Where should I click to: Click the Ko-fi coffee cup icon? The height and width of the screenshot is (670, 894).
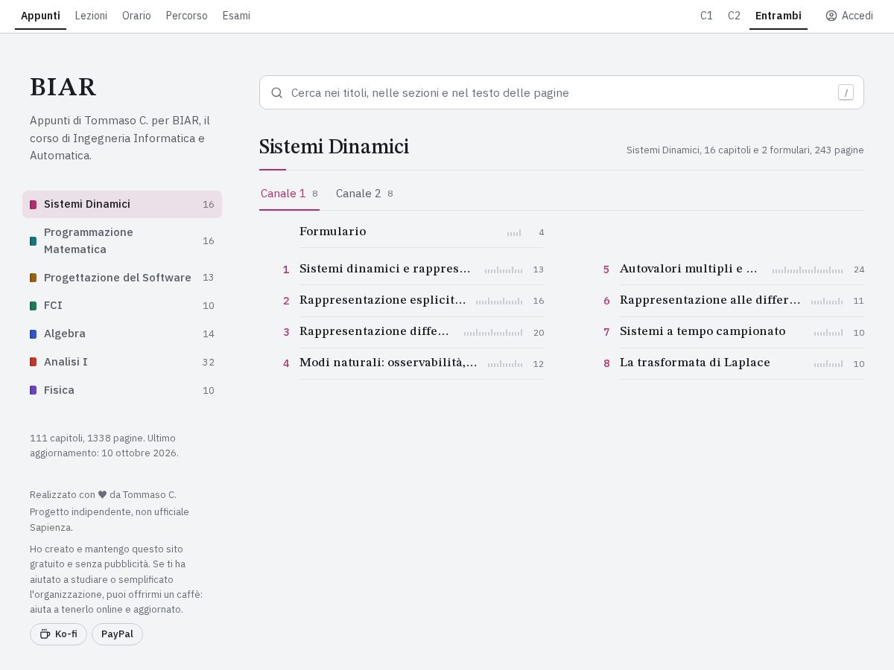[45, 634]
